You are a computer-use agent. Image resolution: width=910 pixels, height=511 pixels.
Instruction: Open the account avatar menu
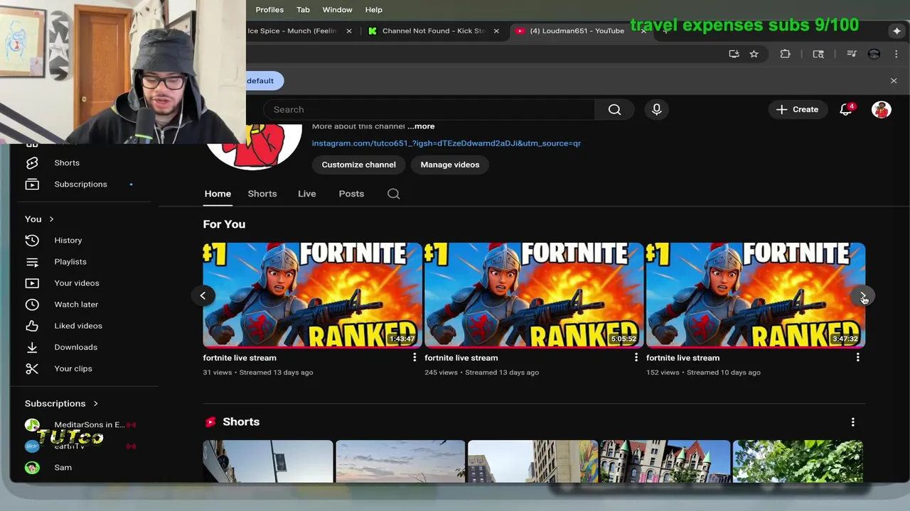tap(881, 109)
